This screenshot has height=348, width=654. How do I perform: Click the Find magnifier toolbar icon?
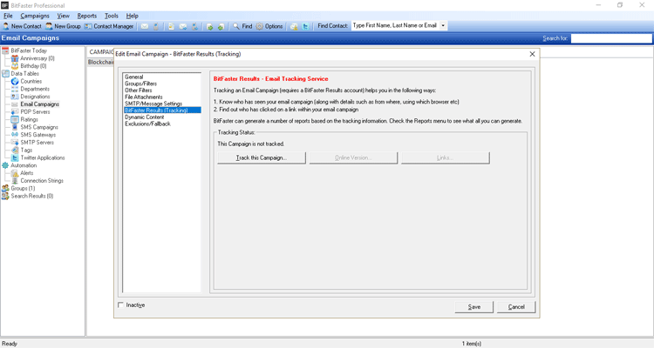[x=235, y=26]
